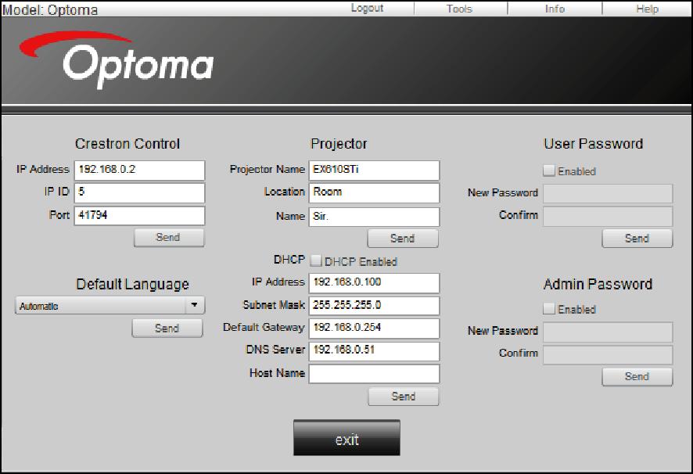Image resolution: width=693 pixels, height=474 pixels.
Task: Click the Optoma logo
Action: coord(117,59)
